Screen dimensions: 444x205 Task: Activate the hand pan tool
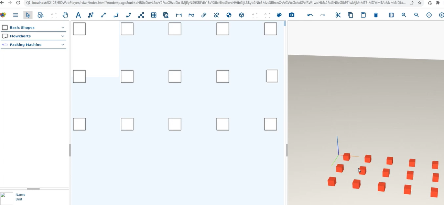tap(65, 15)
